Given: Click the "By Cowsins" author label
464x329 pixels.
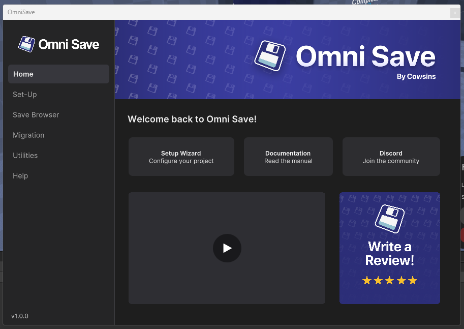Looking at the screenshot, I should [x=416, y=77].
